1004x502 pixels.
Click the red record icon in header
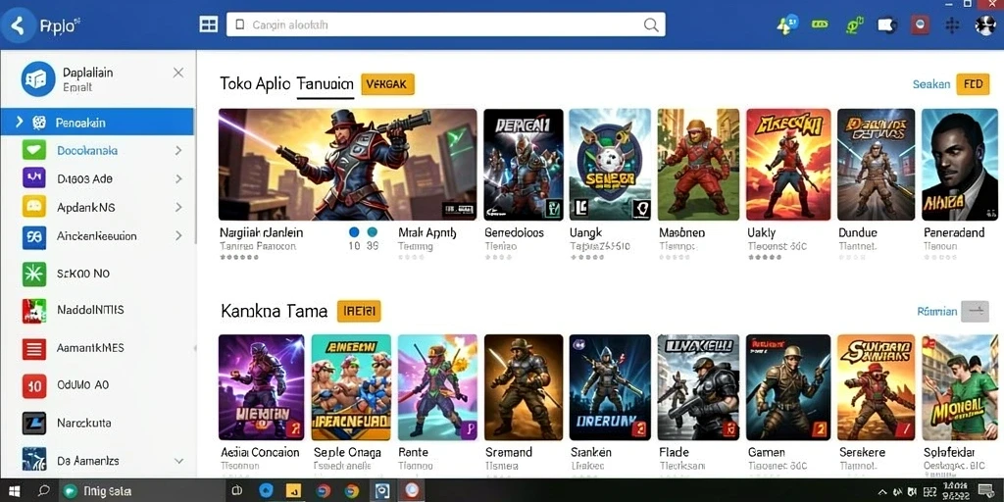point(920,25)
